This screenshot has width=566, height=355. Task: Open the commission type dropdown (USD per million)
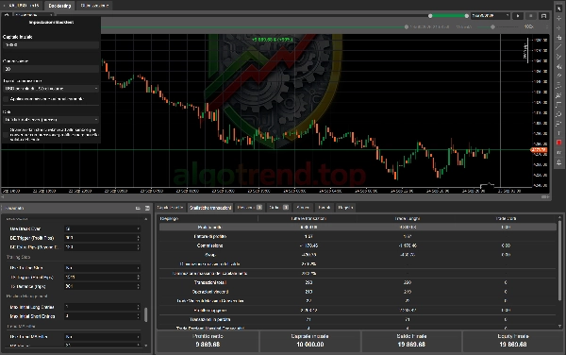click(51, 89)
